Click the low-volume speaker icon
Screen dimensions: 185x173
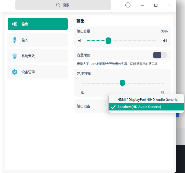coord(79,41)
